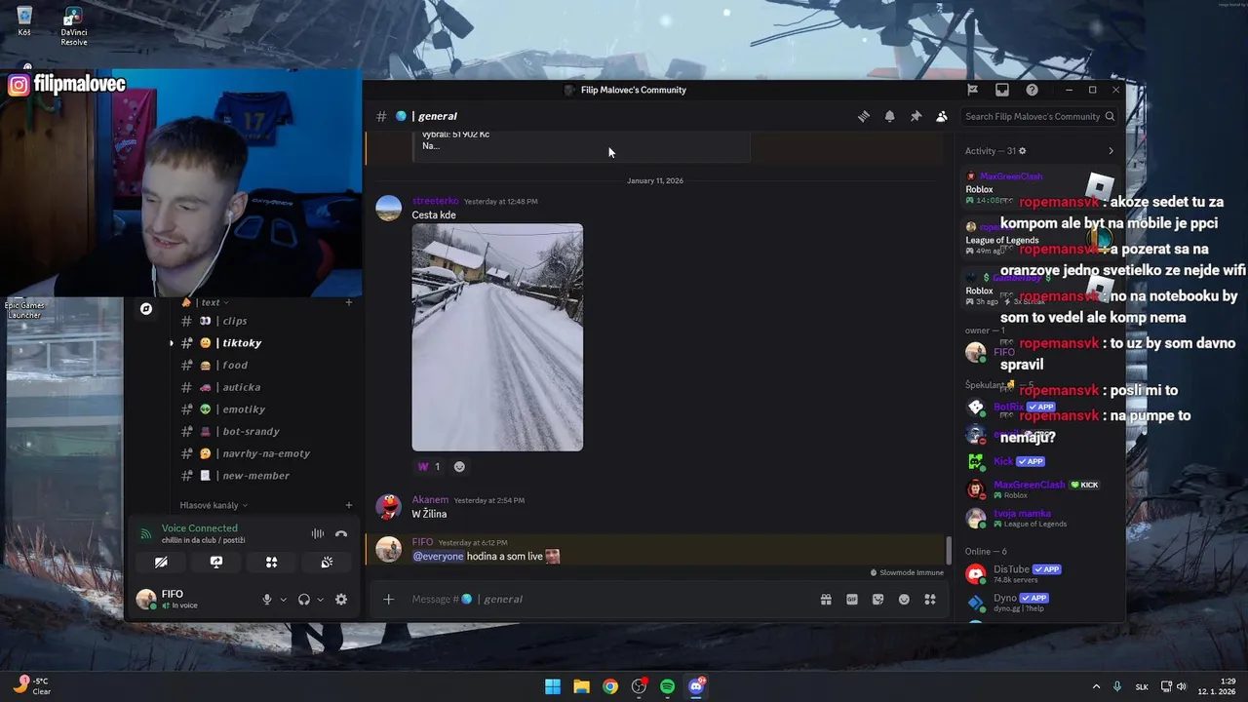1248x702 pixels.
Task: Open Google Chrome from taskbar
Action: tap(609, 686)
